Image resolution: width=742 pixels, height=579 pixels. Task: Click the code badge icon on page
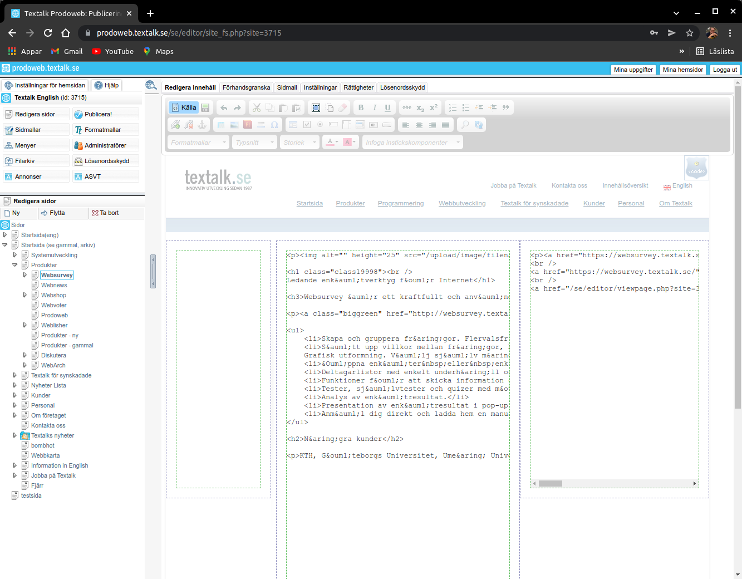[696, 168]
